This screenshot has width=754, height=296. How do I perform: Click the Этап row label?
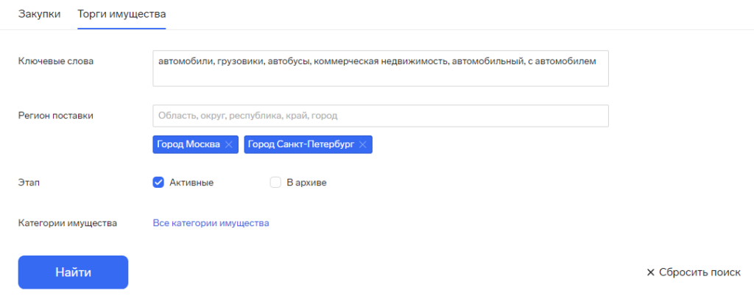(x=29, y=183)
